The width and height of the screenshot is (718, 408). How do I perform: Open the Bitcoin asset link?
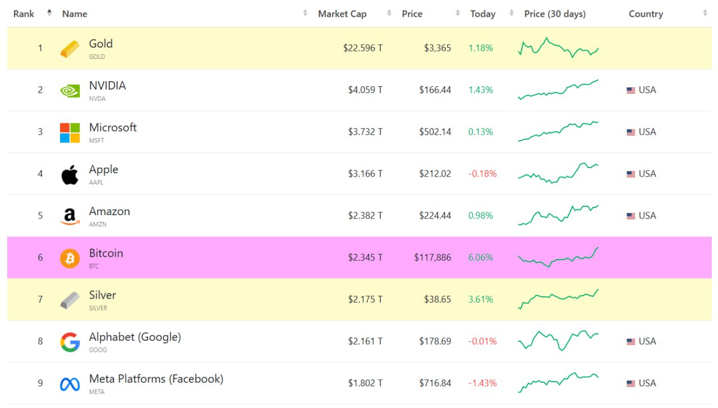106,253
